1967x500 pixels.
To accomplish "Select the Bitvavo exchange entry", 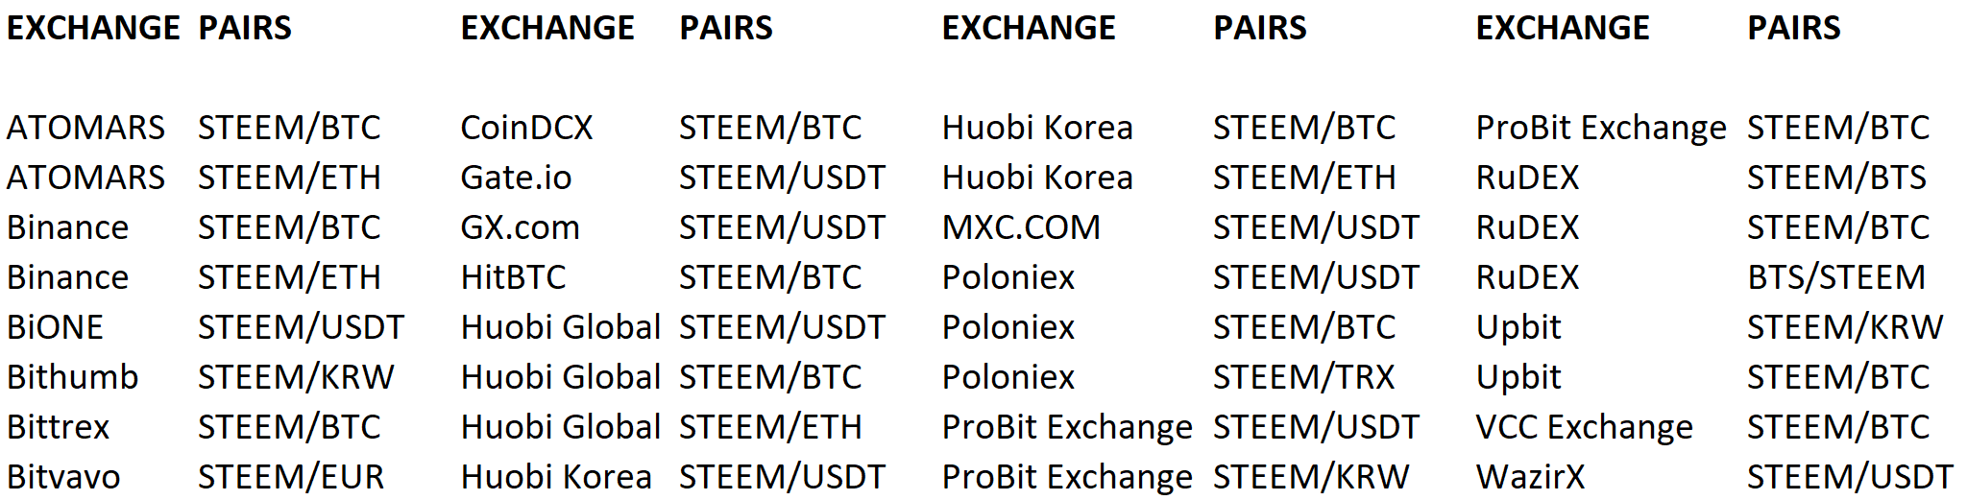I will point(63,477).
